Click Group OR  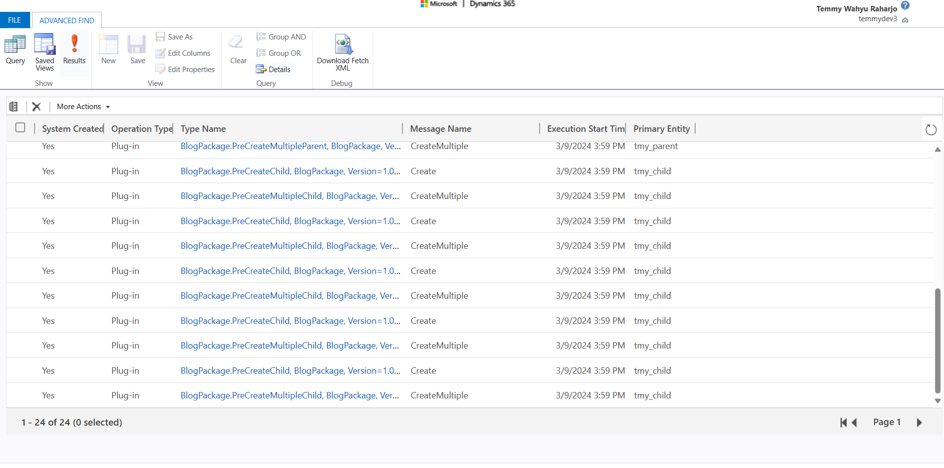(278, 53)
